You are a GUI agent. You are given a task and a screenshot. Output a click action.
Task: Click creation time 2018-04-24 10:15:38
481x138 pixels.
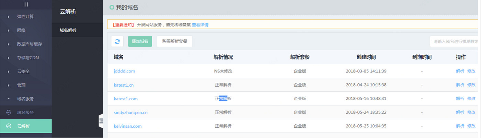tap(366, 85)
